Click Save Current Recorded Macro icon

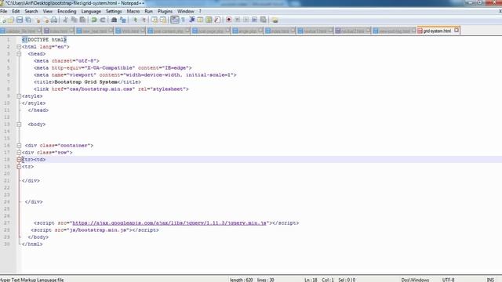264,20
